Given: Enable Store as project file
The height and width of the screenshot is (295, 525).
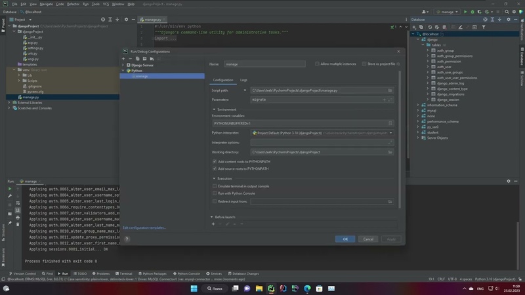Looking at the screenshot, I should tap(364, 64).
